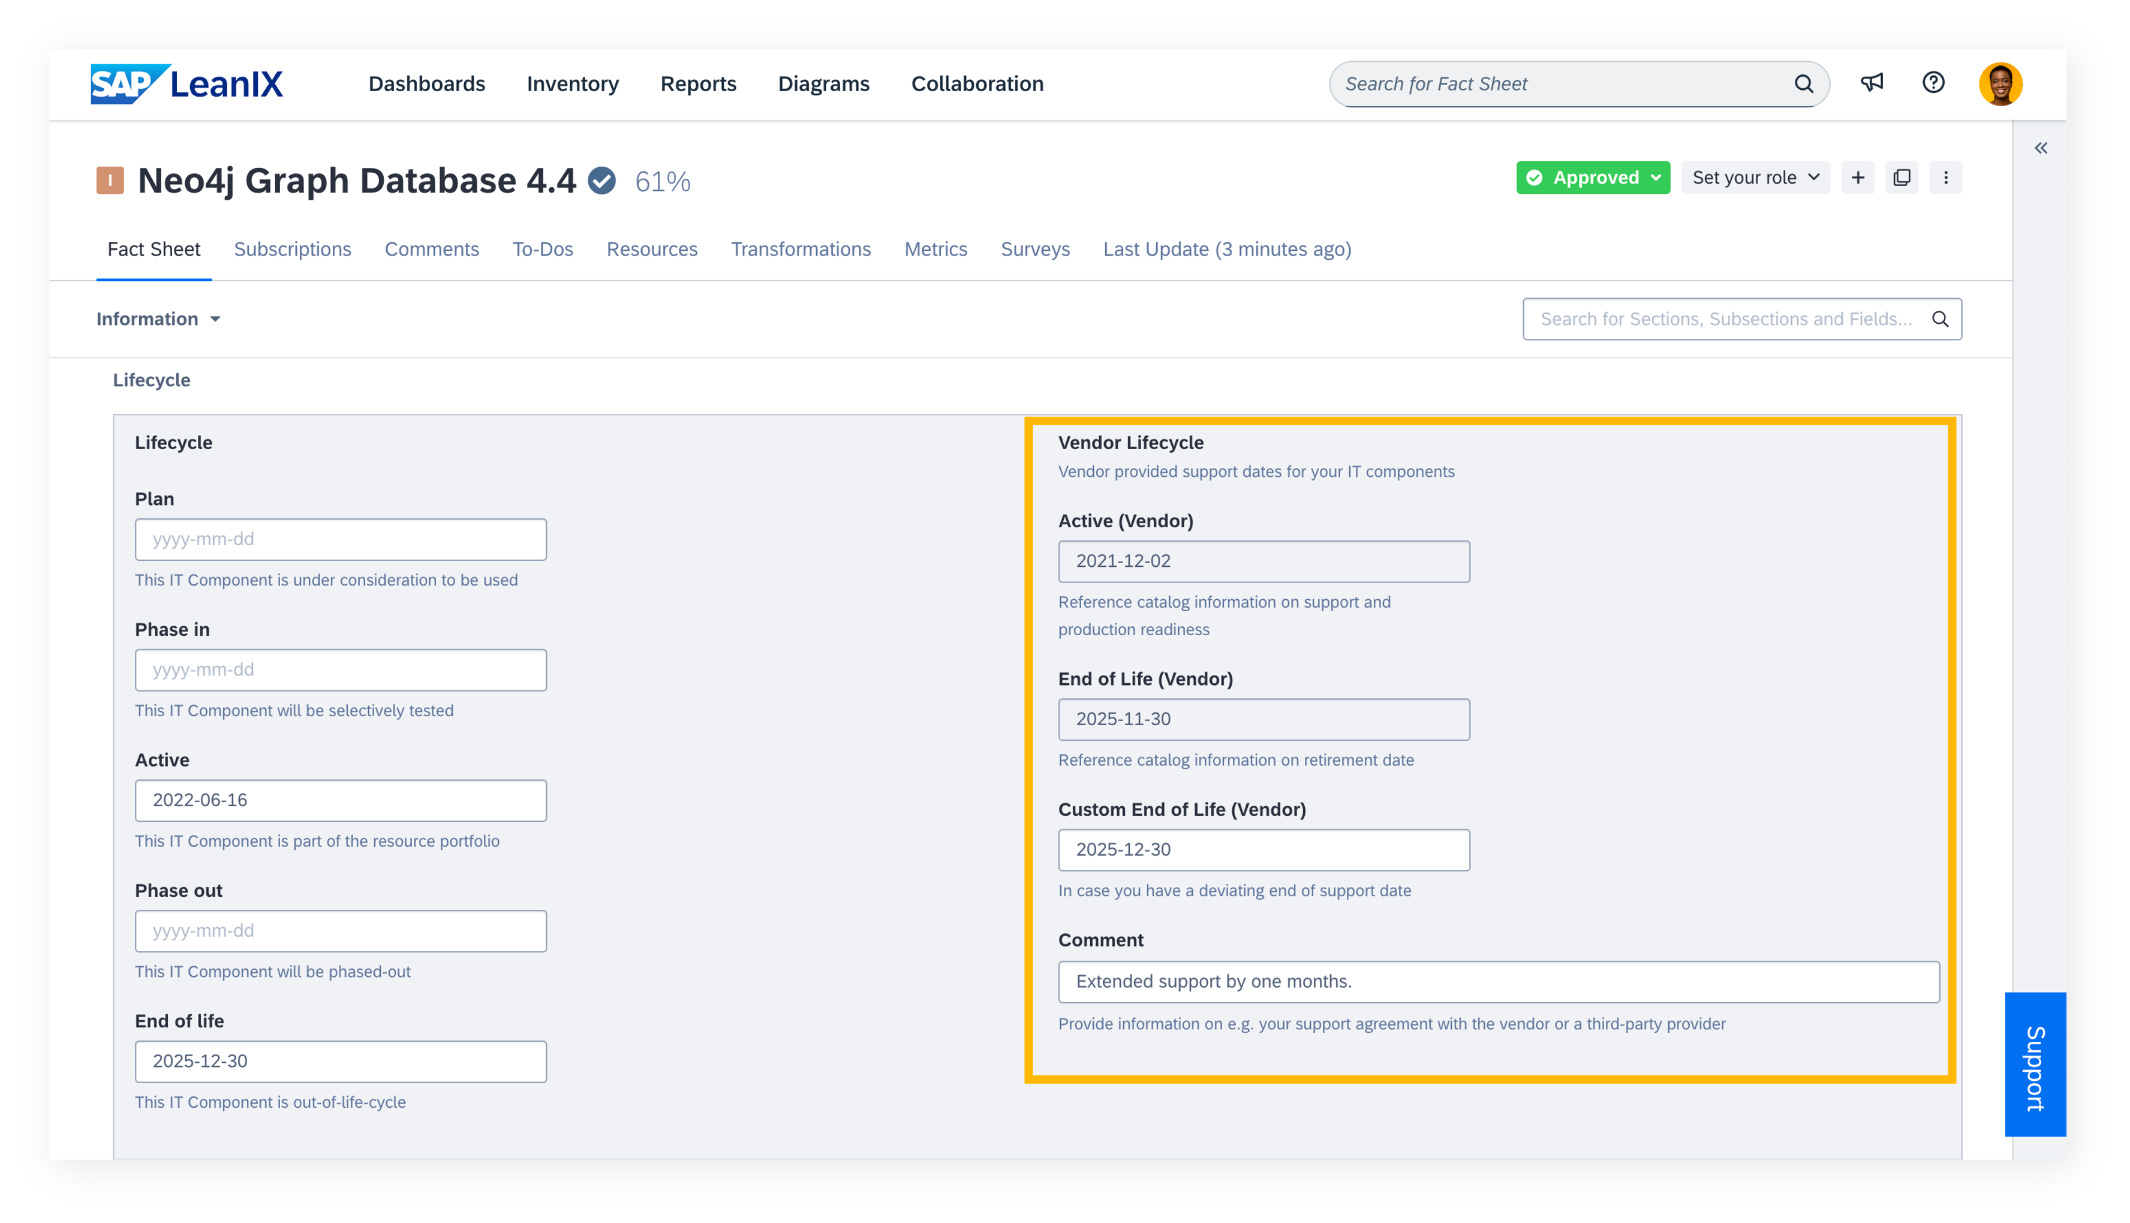
Task: Click the copy fact sheet icon
Action: pos(1903,178)
